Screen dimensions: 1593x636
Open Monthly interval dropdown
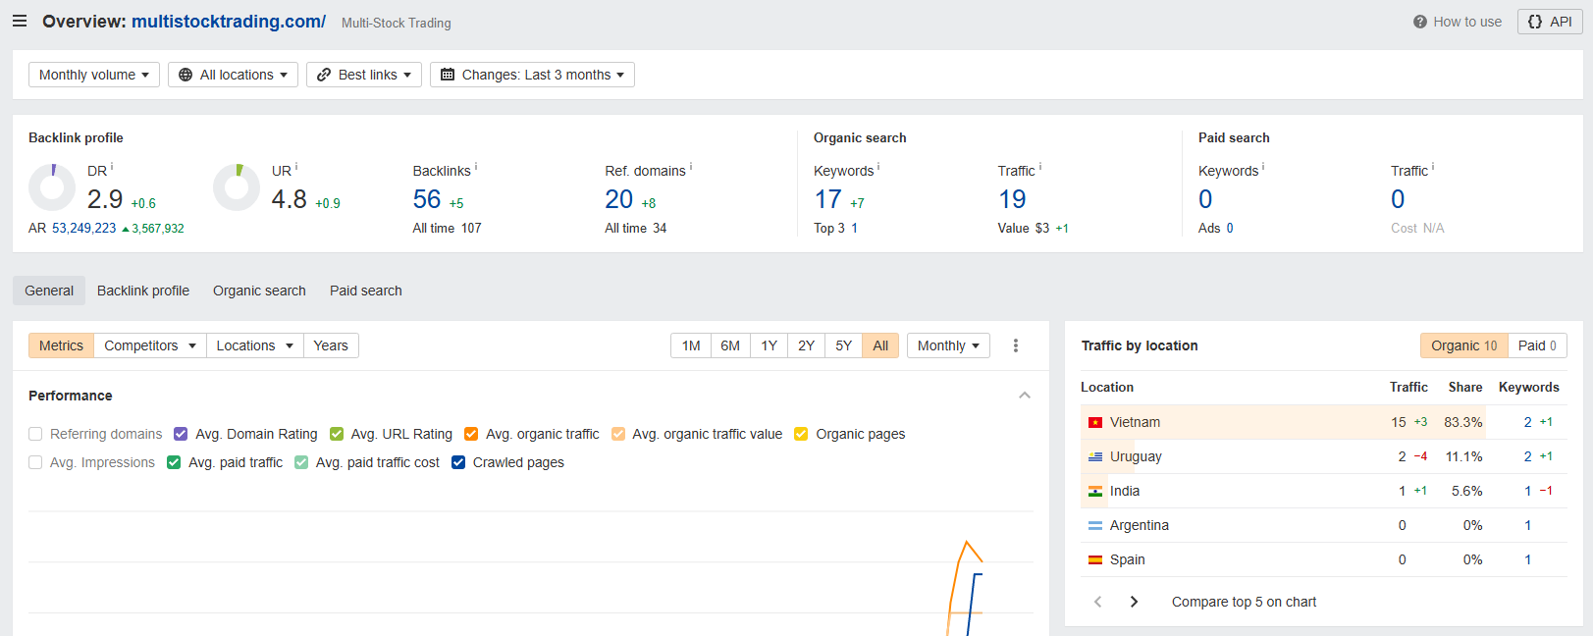(x=948, y=345)
